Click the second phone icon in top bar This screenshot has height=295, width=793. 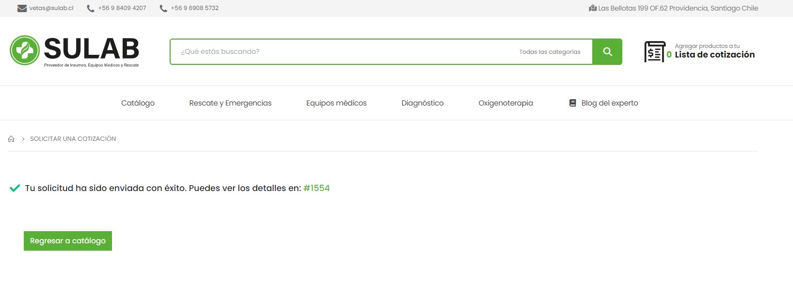coord(163,8)
